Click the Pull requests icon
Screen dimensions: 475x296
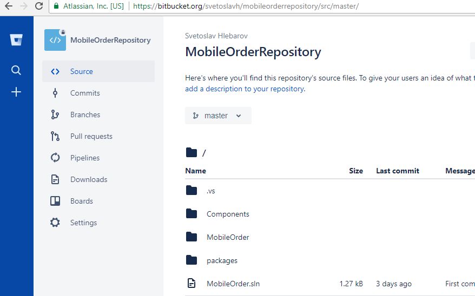(55, 136)
